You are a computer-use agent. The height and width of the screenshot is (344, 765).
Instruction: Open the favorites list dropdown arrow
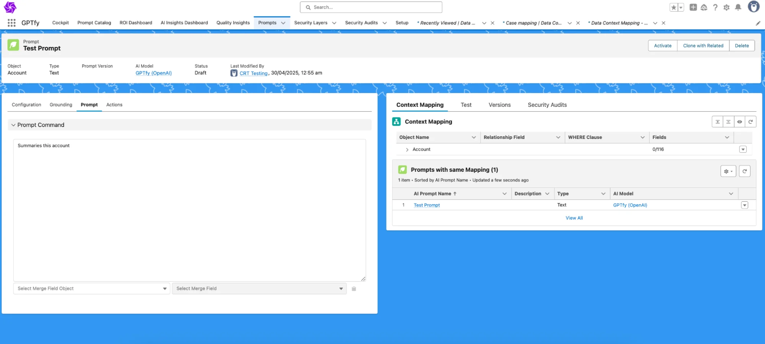point(681,7)
